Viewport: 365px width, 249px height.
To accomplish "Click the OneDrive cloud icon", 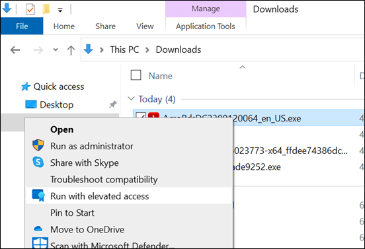I will (38, 229).
